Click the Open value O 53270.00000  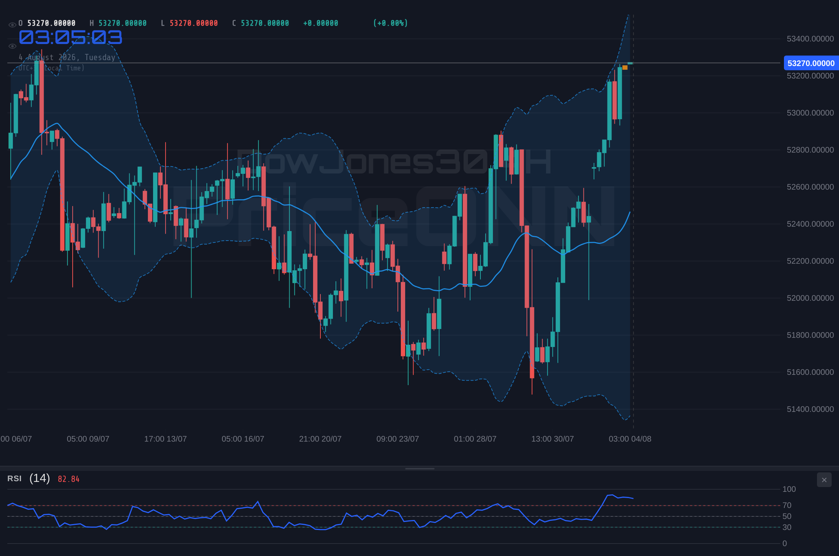[x=47, y=23]
